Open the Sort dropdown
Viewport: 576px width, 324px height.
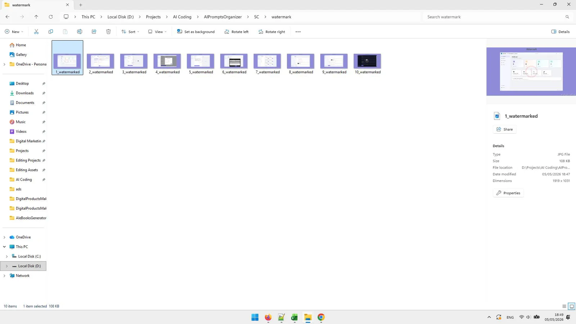tap(130, 32)
